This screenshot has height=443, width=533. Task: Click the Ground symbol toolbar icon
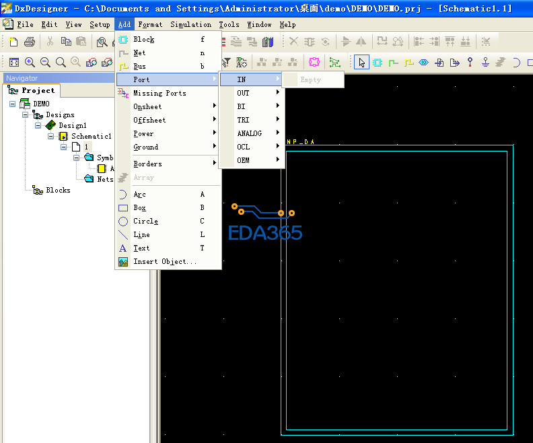point(485,62)
